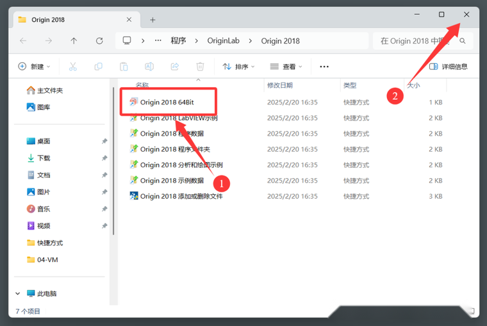Viewport: 487px width, 326px height.
Task: Click the computer icon in address bar
Action: pyautogui.click(x=127, y=41)
